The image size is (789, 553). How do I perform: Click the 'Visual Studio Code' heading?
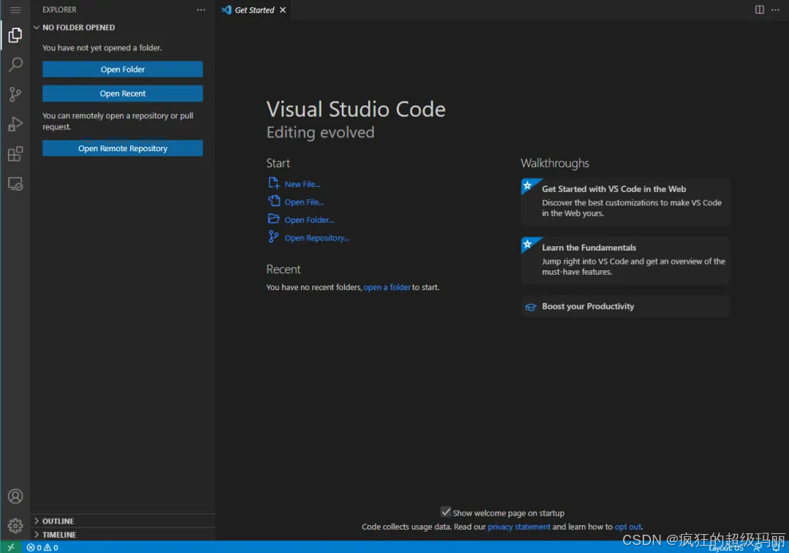pos(356,109)
